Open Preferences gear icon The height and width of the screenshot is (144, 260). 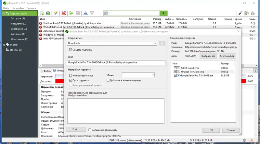click(x=253, y=13)
